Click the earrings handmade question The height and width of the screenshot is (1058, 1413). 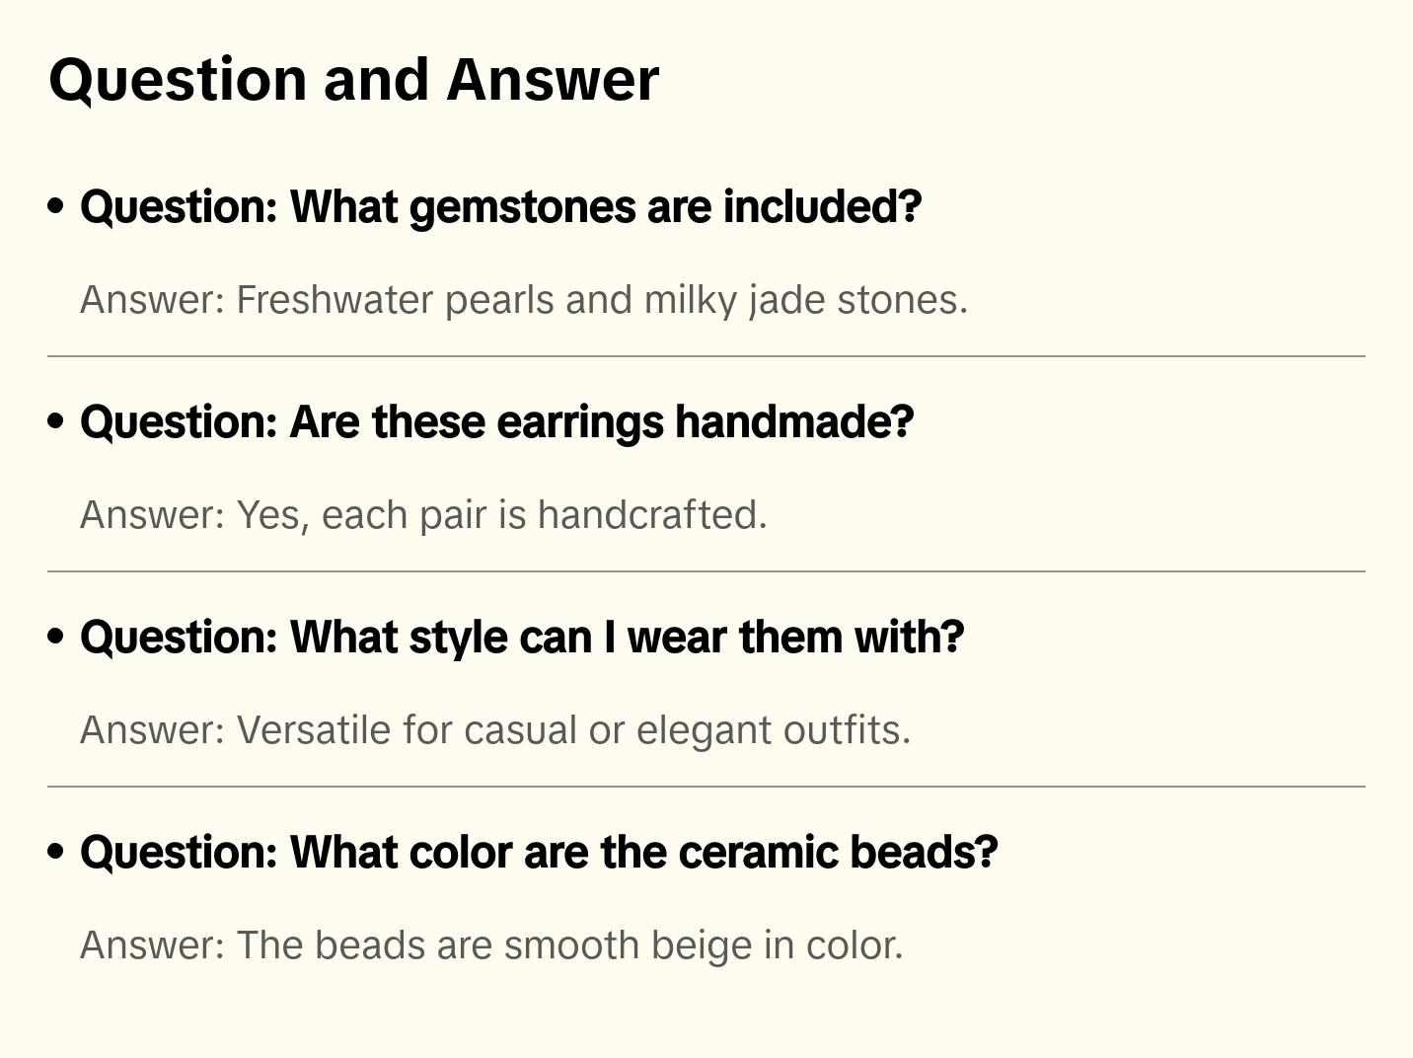tap(496, 422)
